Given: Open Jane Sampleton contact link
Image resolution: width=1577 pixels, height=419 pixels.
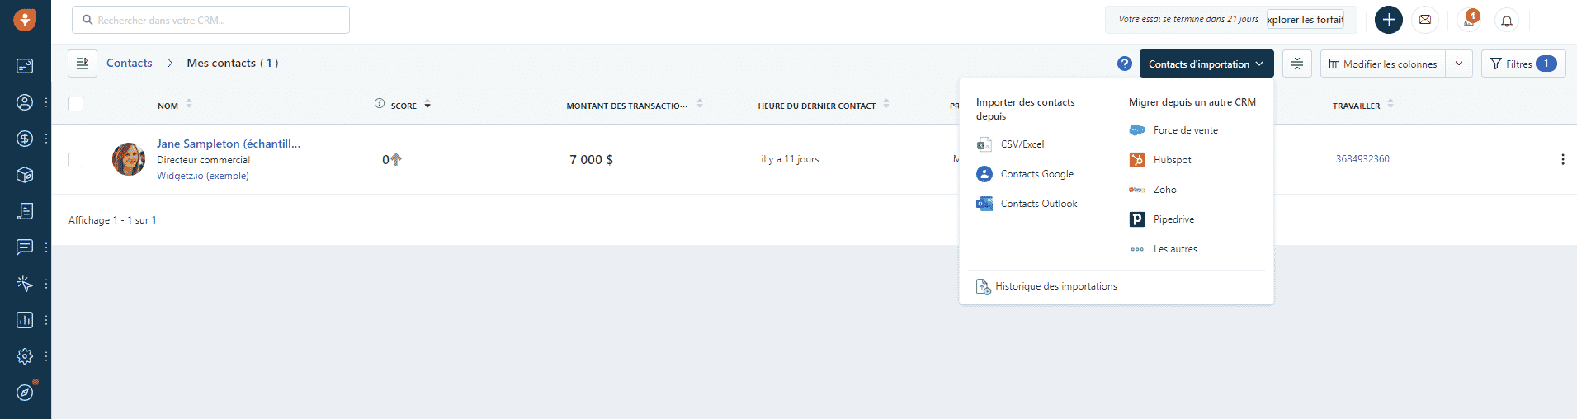Looking at the screenshot, I should 229,144.
